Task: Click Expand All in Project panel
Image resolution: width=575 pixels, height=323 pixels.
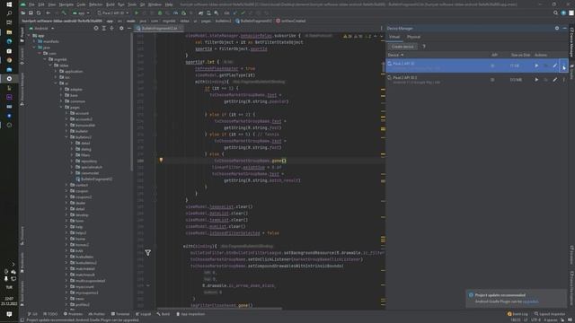Action: click(x=104, y=28)
